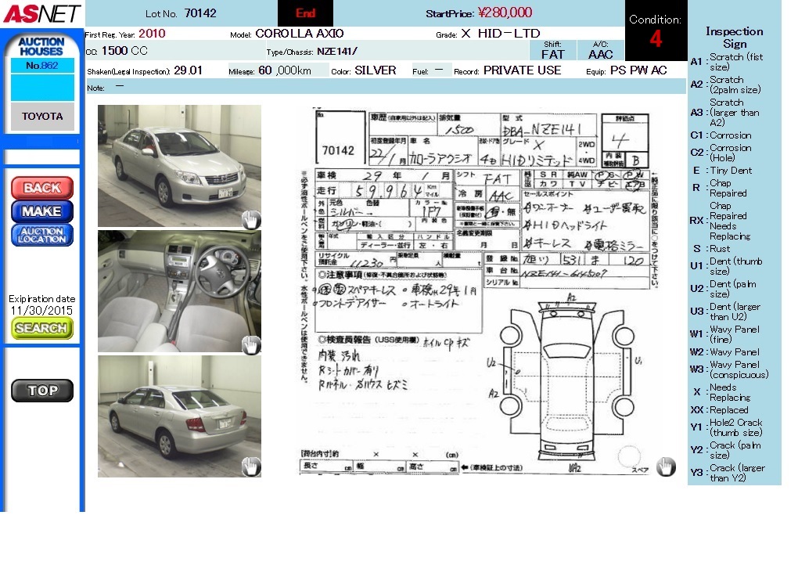Click the hand icon on interior photo
This screenshot has height=562, width=798.
pyautogui.click(x=250, y=344)
